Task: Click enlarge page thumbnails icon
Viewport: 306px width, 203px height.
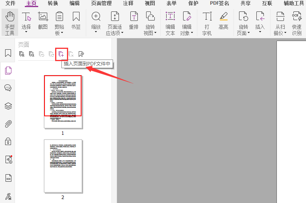Action: [x=22, y=54]
